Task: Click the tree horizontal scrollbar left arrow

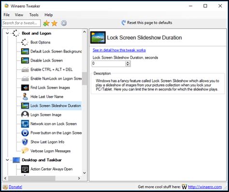Action: pyautogui.click(x=5, y=178)
